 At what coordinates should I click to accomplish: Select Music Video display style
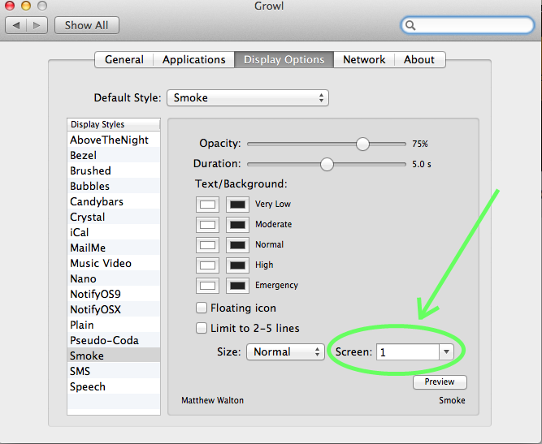pos(114,263)
